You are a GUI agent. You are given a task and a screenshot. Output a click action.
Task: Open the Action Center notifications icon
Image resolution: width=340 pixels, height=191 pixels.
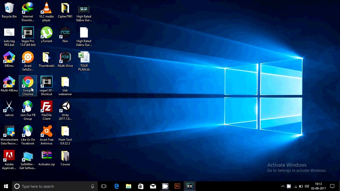point(332,186)
